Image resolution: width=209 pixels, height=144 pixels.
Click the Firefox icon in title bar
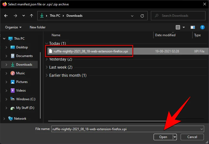(x=4, y=4)
